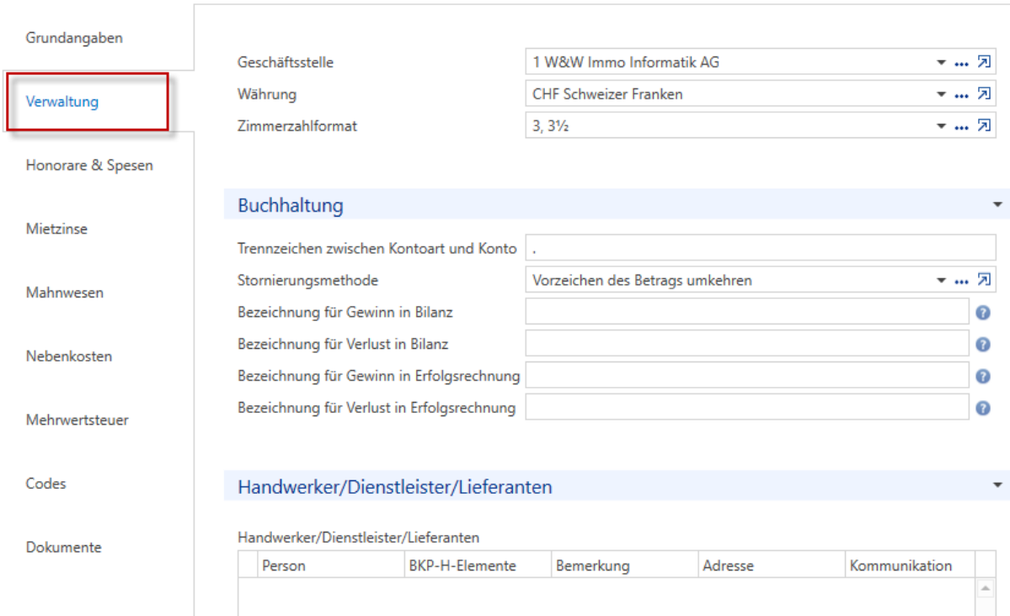This screenshot has width=1010, height=616.
Task: Expand the Währung dropdown arrow
Action: (x=941, y=94)
